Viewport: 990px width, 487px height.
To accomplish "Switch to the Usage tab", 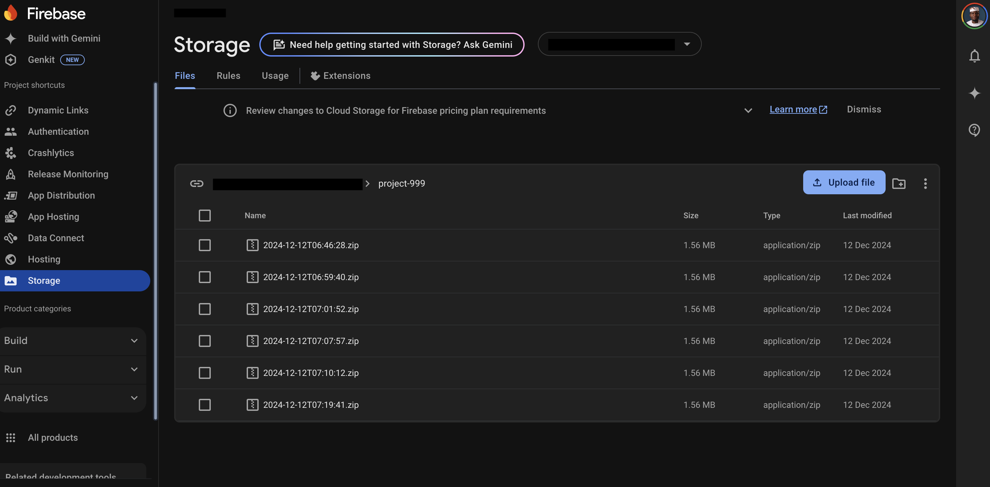I will (x=275, y=76).
